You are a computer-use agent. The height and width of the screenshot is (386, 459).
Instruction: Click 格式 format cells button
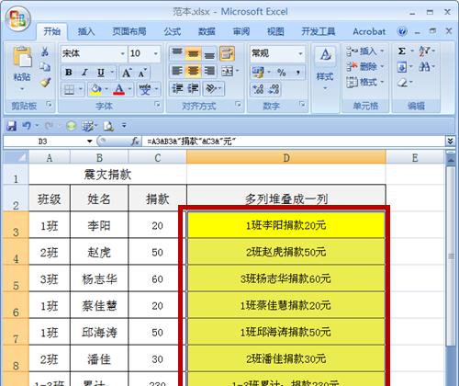pyautogui.click(x=365, y=82)
